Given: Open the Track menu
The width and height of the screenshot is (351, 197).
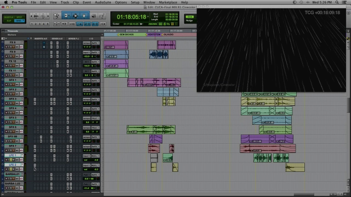Looking at the screenshot, I should [x=65, y=2].
